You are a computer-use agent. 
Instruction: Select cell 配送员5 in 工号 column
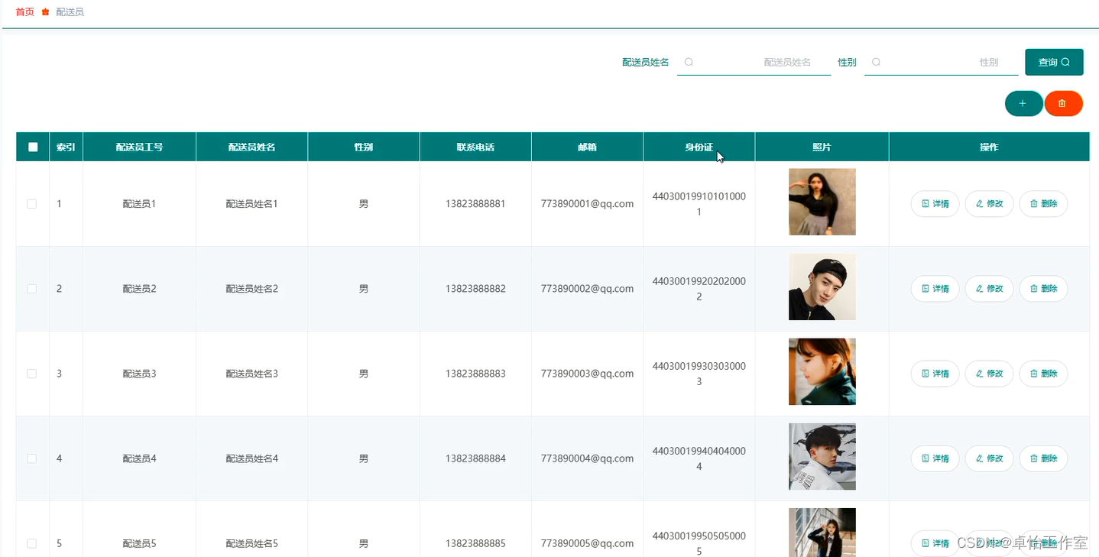pos(139,543)
